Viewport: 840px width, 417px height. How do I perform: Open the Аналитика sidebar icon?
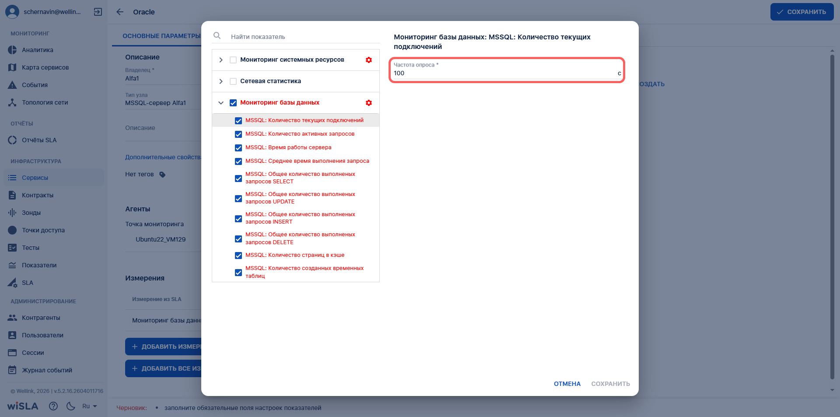(12, 50)
